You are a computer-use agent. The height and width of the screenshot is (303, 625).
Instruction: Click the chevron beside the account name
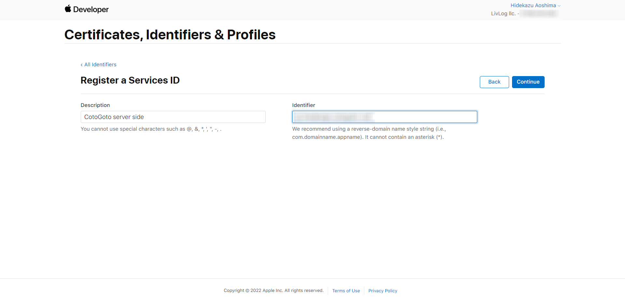click(x=559, y=6)
